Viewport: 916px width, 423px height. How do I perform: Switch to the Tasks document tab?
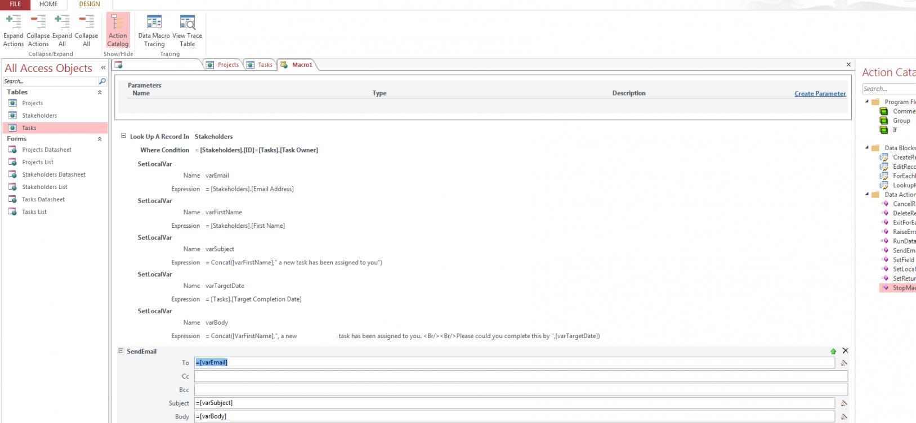pos(260,65)
